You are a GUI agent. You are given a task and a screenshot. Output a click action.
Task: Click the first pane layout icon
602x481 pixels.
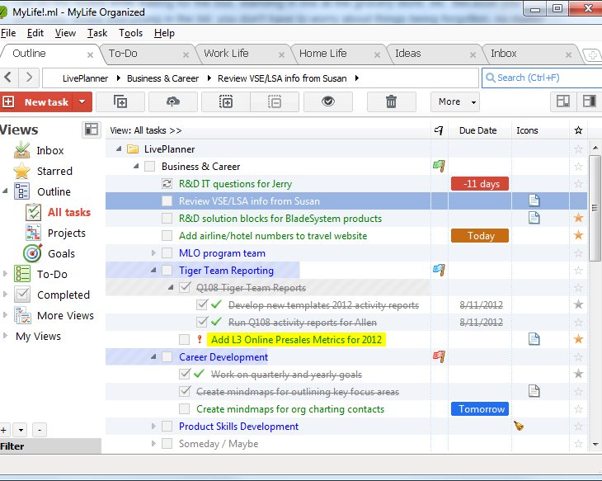click(563, 101)
